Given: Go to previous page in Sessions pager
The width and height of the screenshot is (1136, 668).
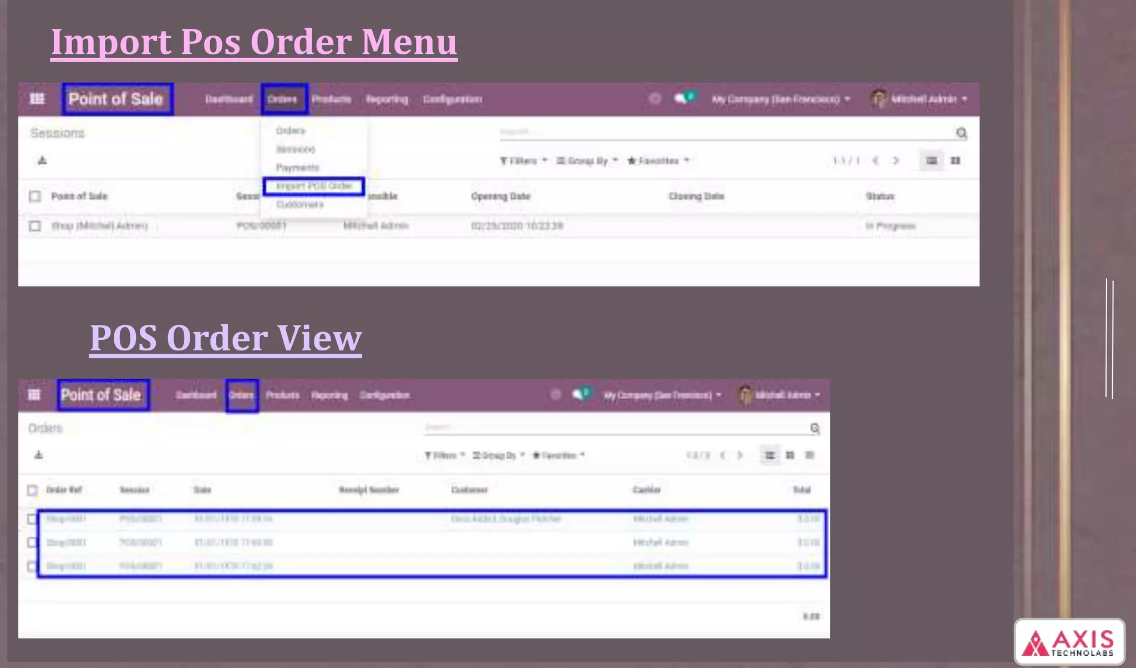Looking at the screenshot, I should tap(875, 161).
